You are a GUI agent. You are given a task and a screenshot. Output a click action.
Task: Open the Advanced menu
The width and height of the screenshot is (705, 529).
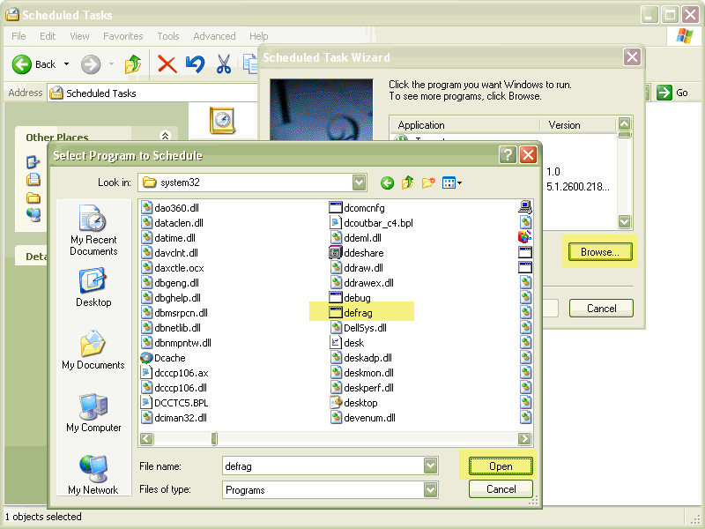[x=214, y=36]
